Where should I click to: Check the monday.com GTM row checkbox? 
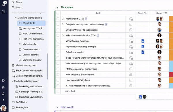pyautogui.click(x=58, y=19)
